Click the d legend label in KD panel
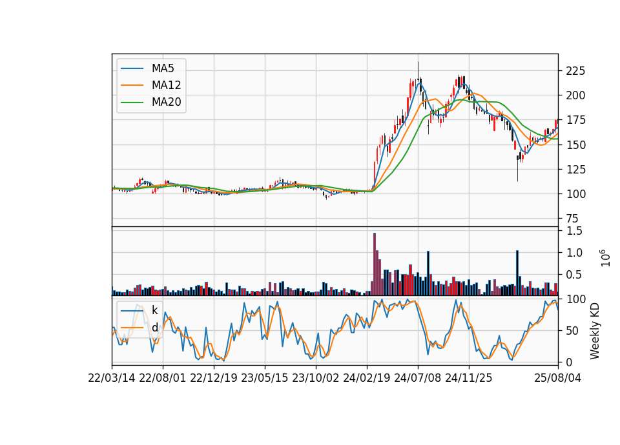This screenshot has width=620, height=445. (x=154, y=328)
